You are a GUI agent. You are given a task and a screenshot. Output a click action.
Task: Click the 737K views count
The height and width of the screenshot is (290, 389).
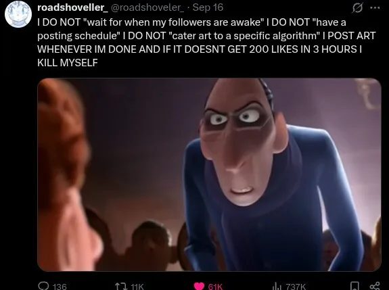[x=296, y=287]
